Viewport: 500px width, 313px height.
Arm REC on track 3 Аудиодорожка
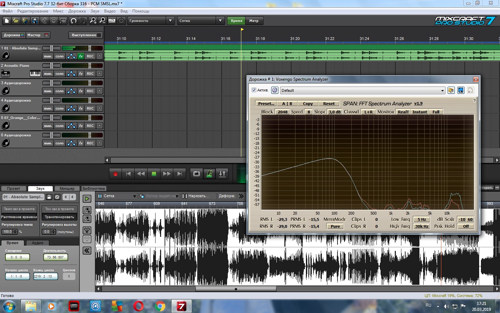[x=90, y=91]
